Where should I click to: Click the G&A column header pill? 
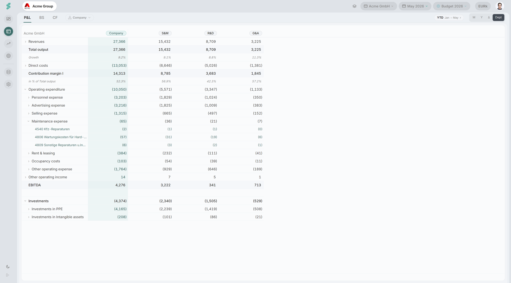[x=256, y=33]
